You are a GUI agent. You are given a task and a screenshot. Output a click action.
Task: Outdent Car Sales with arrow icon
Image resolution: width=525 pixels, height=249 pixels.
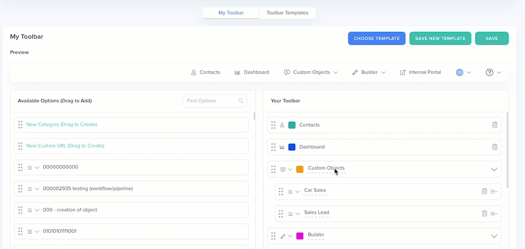pos(494,191)
